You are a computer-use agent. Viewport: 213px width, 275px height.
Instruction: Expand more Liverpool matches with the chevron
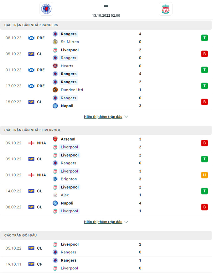(126, 222)
